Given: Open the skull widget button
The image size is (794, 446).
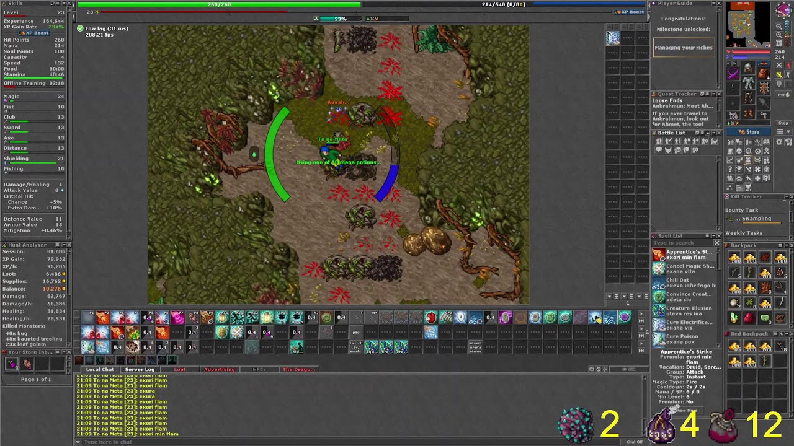Looking at the screenshot, I should tap(739, 151).
